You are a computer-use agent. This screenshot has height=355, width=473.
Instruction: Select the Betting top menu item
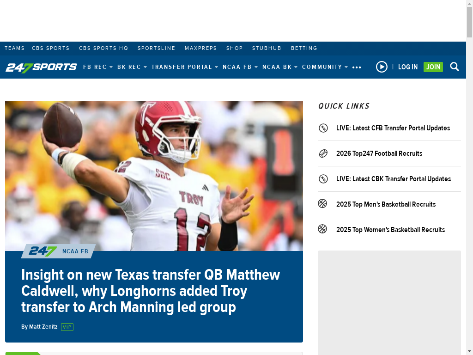click(x=304, y=48)
